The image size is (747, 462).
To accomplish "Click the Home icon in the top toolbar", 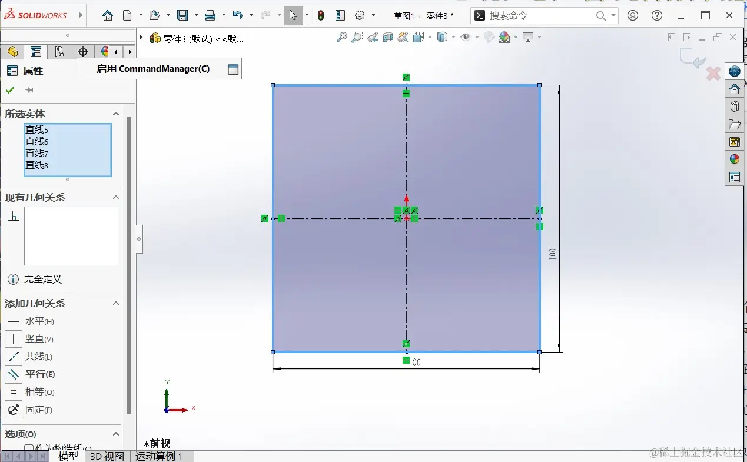I will click(107, 16).
